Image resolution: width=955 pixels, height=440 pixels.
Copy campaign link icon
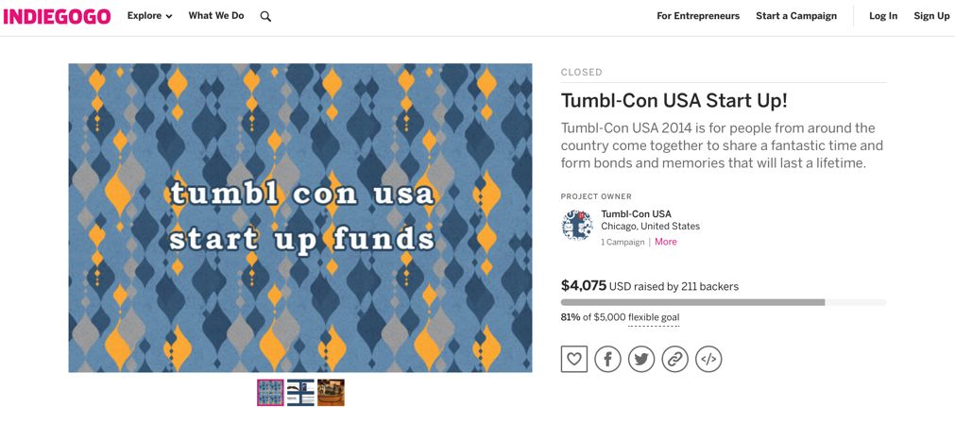tap(674, 359)
